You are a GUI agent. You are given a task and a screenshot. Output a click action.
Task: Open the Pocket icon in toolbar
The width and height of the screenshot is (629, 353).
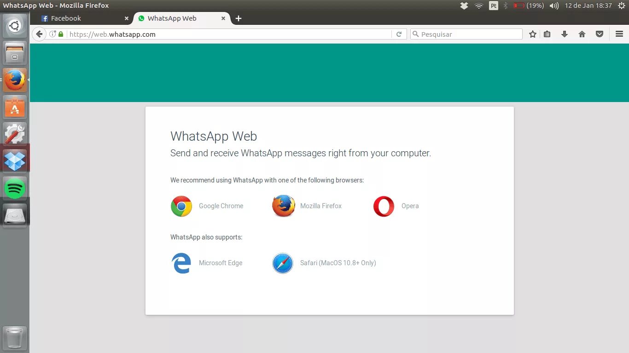coord(600,34)
